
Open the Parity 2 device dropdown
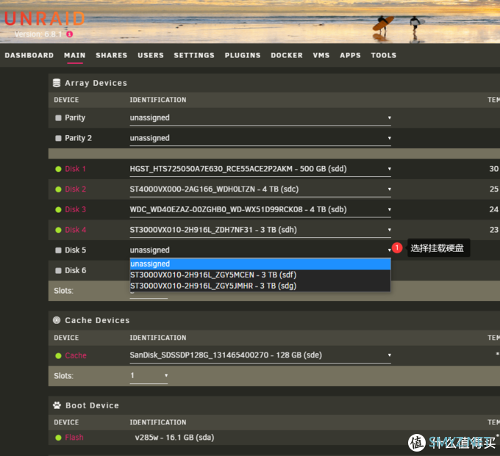tap(260, 138)
